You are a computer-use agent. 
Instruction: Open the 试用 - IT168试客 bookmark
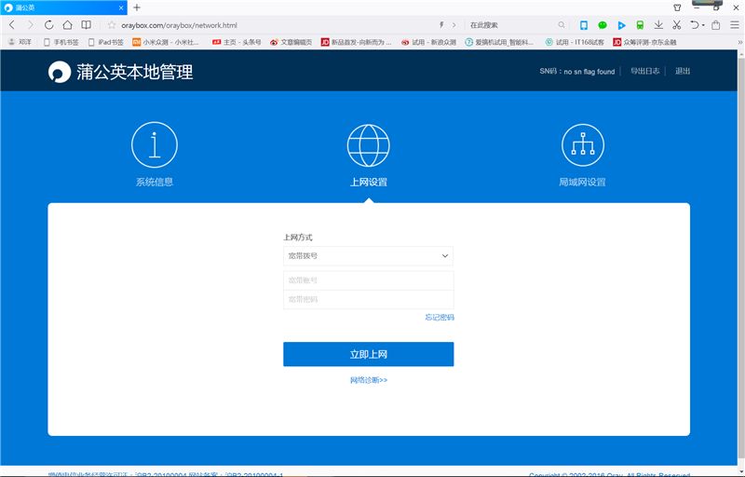pyautogui.click(x=575, y=42)
